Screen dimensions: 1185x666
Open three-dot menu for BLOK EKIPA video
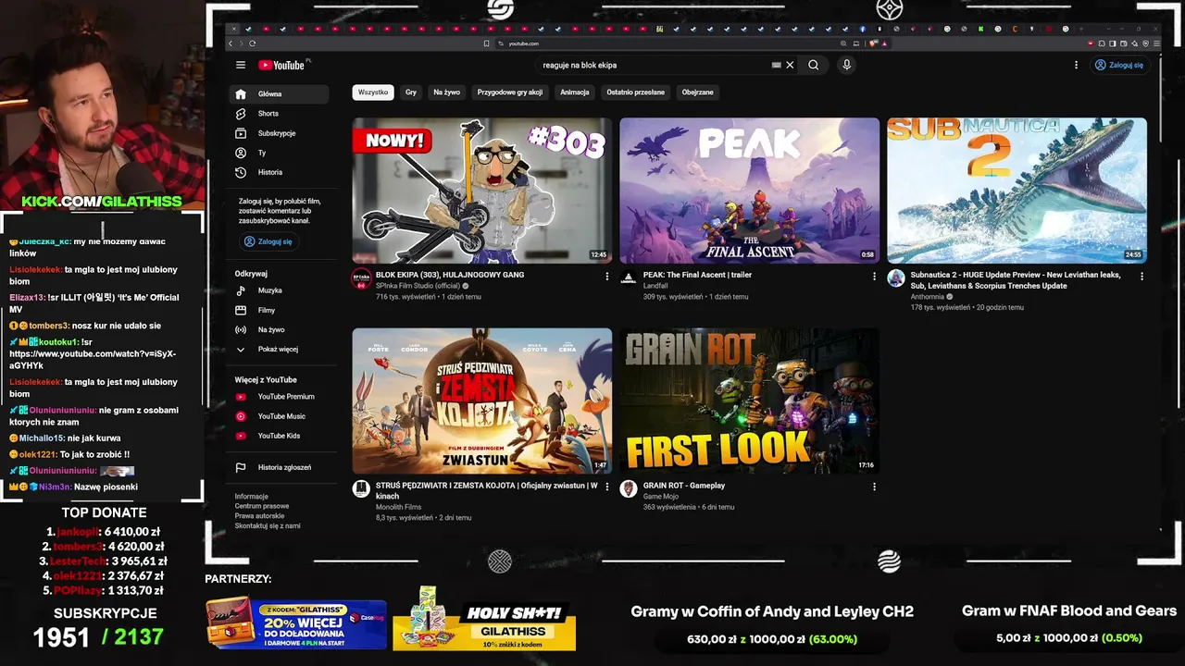coord(607,276)
